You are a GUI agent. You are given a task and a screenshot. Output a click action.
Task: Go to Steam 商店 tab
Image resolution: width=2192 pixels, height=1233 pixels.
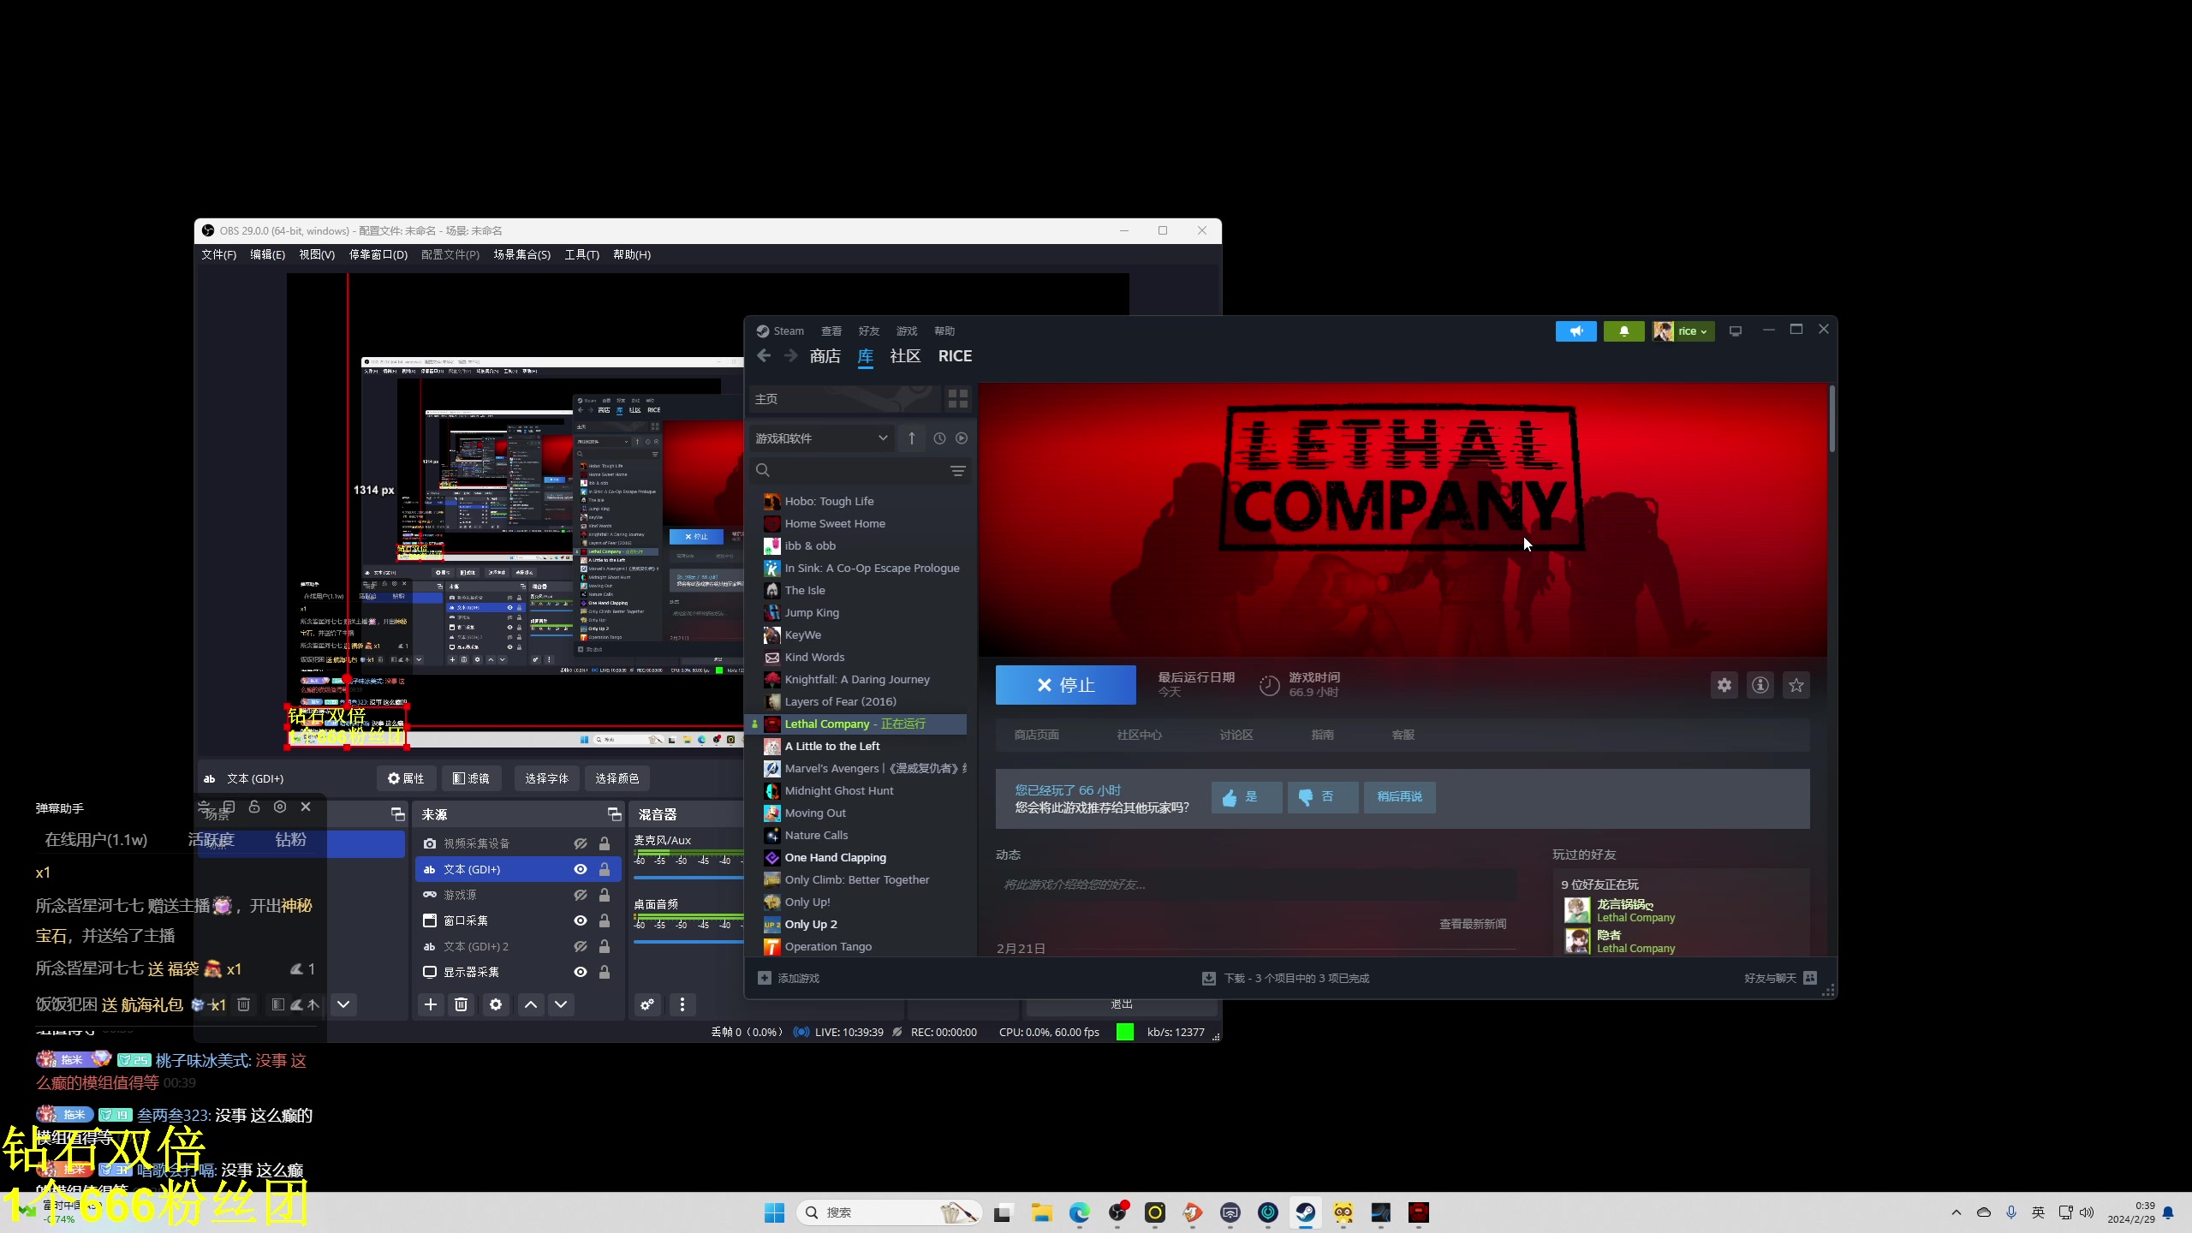point(825,356)
